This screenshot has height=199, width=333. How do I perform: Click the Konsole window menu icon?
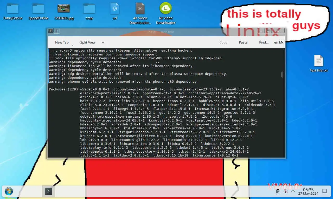(50, 31)
